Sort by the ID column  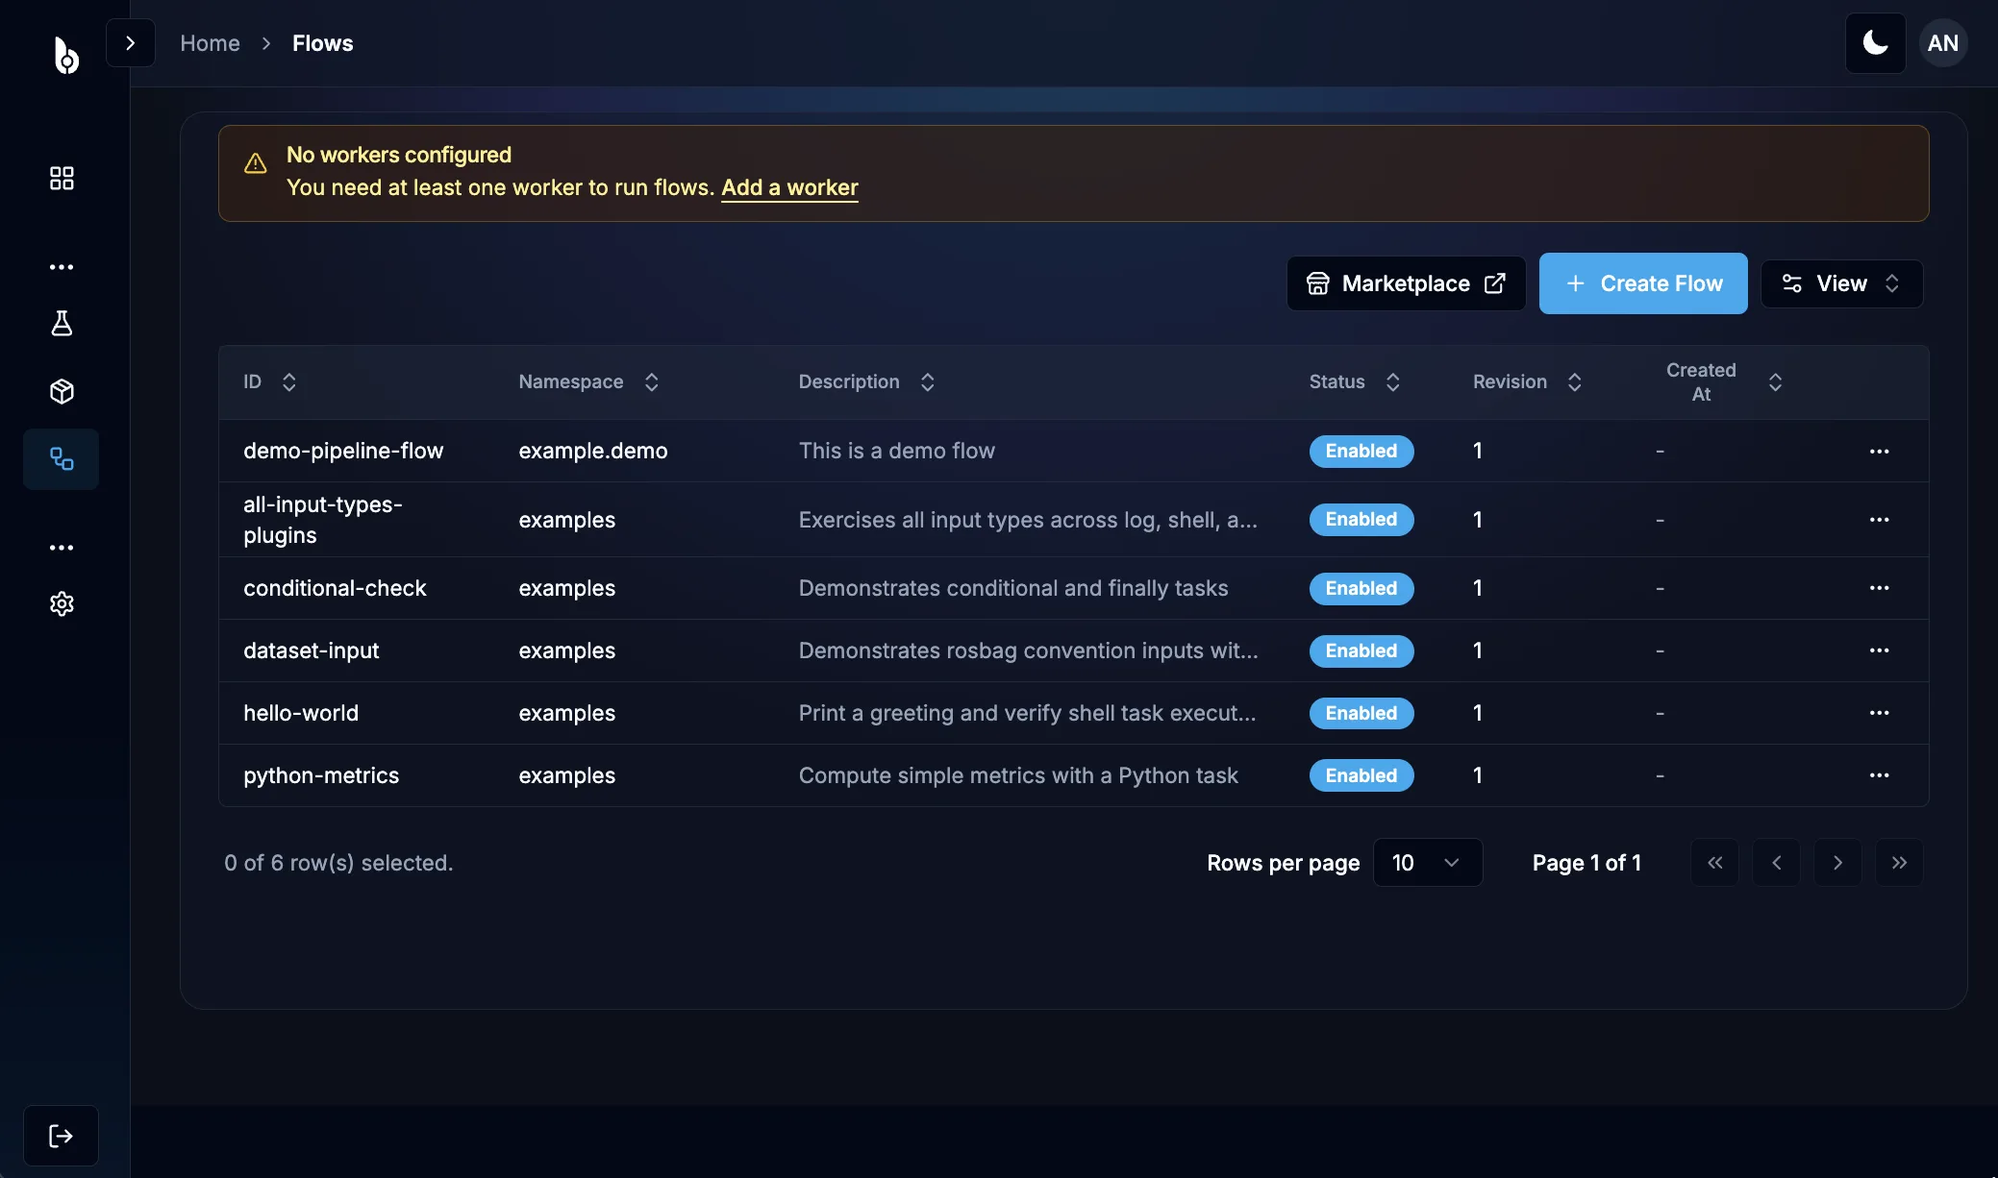pos(270,382)
